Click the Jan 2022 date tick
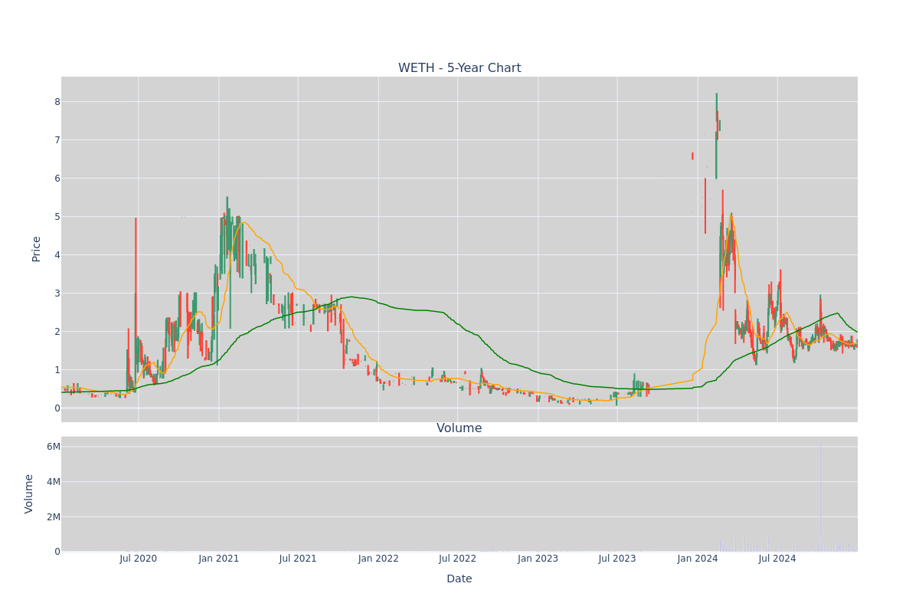 click(378, 559)
